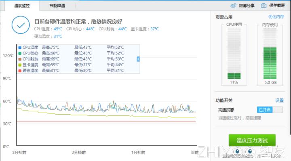The width and height of the screenshot is (291, 161).
Task: Click the 硬盘温度 最低:30℃ value
Action: [x=83, y=71]
